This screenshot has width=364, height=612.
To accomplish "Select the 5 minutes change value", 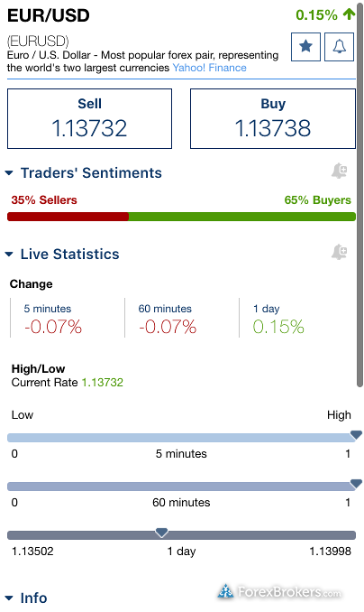I will 53,327.
